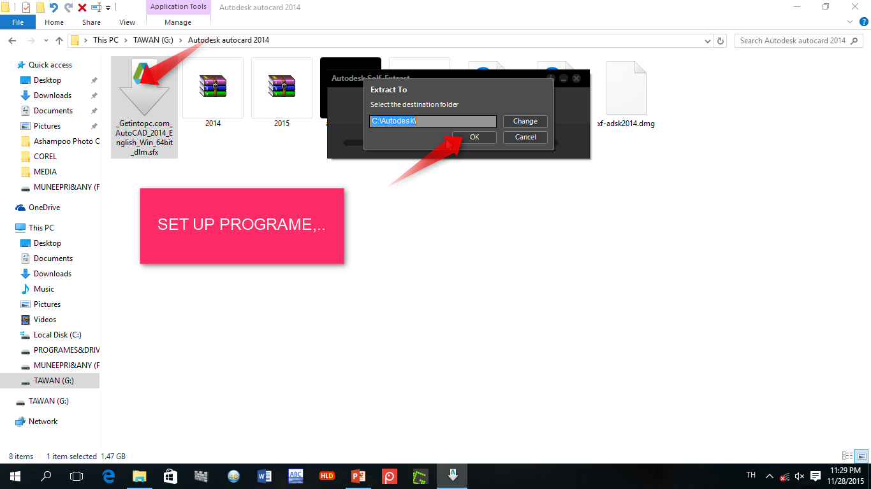
Task: Click the Search Autodesk autocard 2014 box
Action: point(798,40)
